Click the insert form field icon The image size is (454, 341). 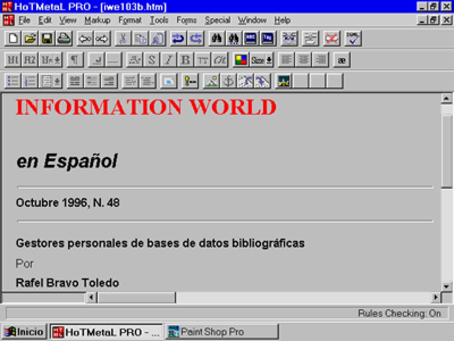tap(169, 81)
